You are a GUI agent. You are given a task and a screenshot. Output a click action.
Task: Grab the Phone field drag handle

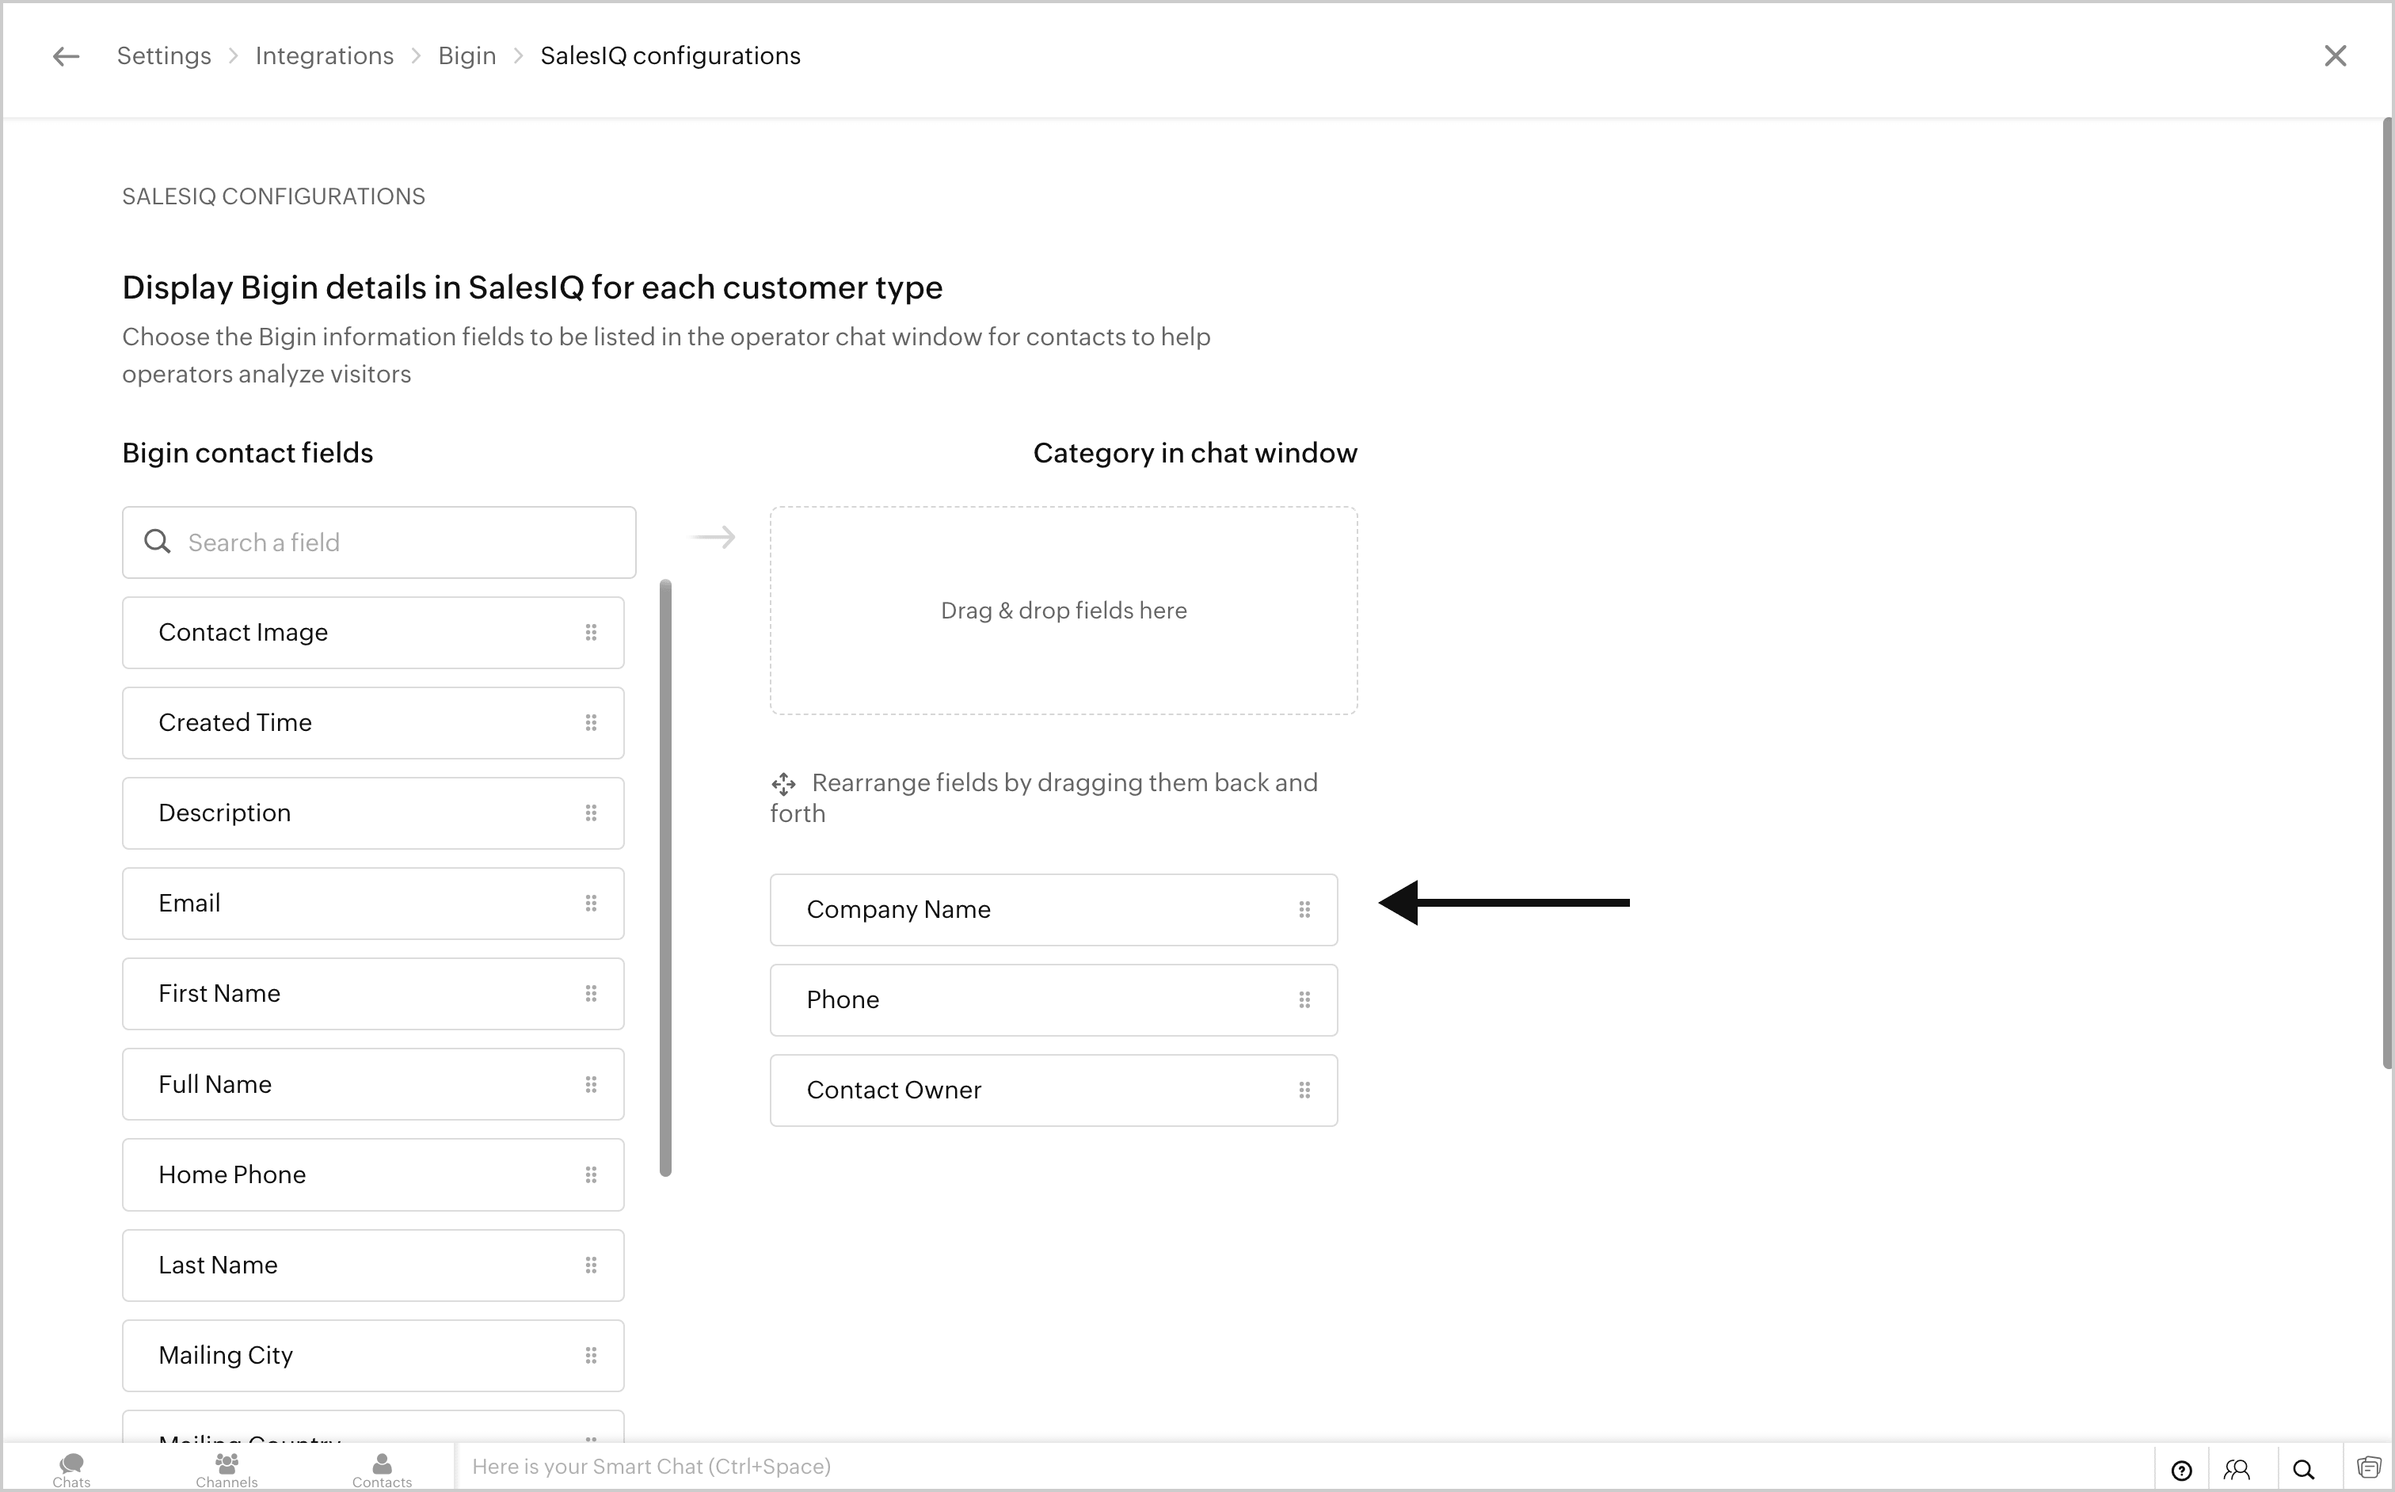1304,1000
